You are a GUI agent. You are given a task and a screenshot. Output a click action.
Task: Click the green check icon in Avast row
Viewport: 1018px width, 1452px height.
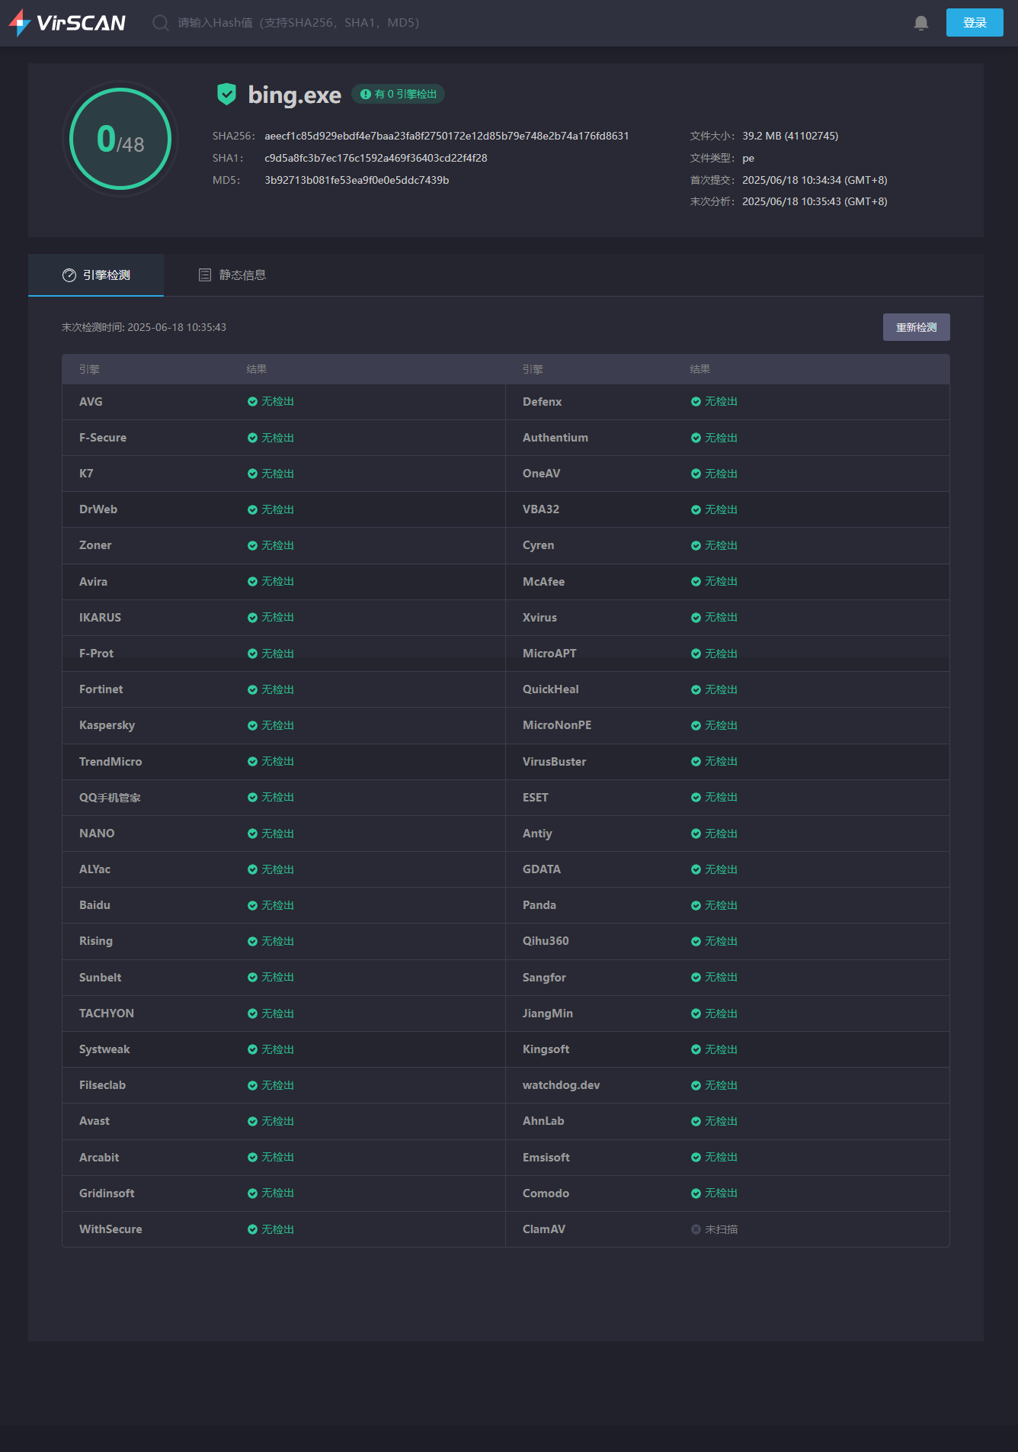(x=252, y=1121)
